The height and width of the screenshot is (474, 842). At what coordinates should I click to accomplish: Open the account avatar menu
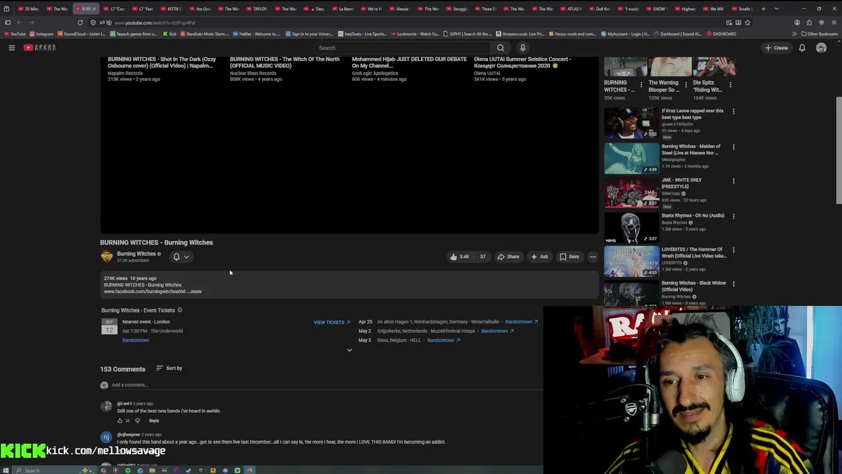tap(821, 47)
